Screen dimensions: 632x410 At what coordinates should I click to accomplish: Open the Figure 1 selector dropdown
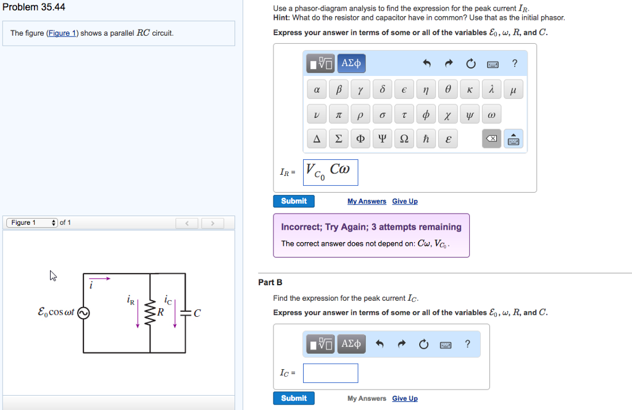pos(31,222)
